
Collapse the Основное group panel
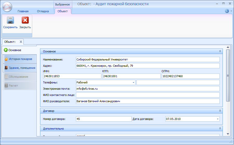220,51
